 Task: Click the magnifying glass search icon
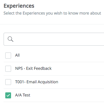pos(11,39)
